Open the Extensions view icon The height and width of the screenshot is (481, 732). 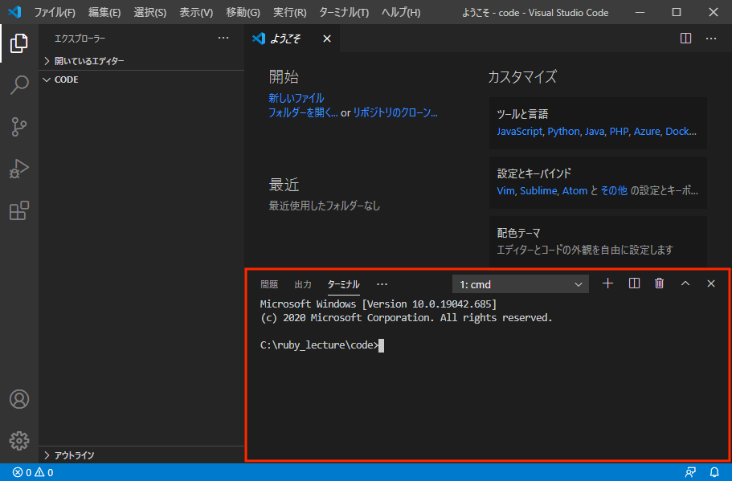[x=19, y=211]
